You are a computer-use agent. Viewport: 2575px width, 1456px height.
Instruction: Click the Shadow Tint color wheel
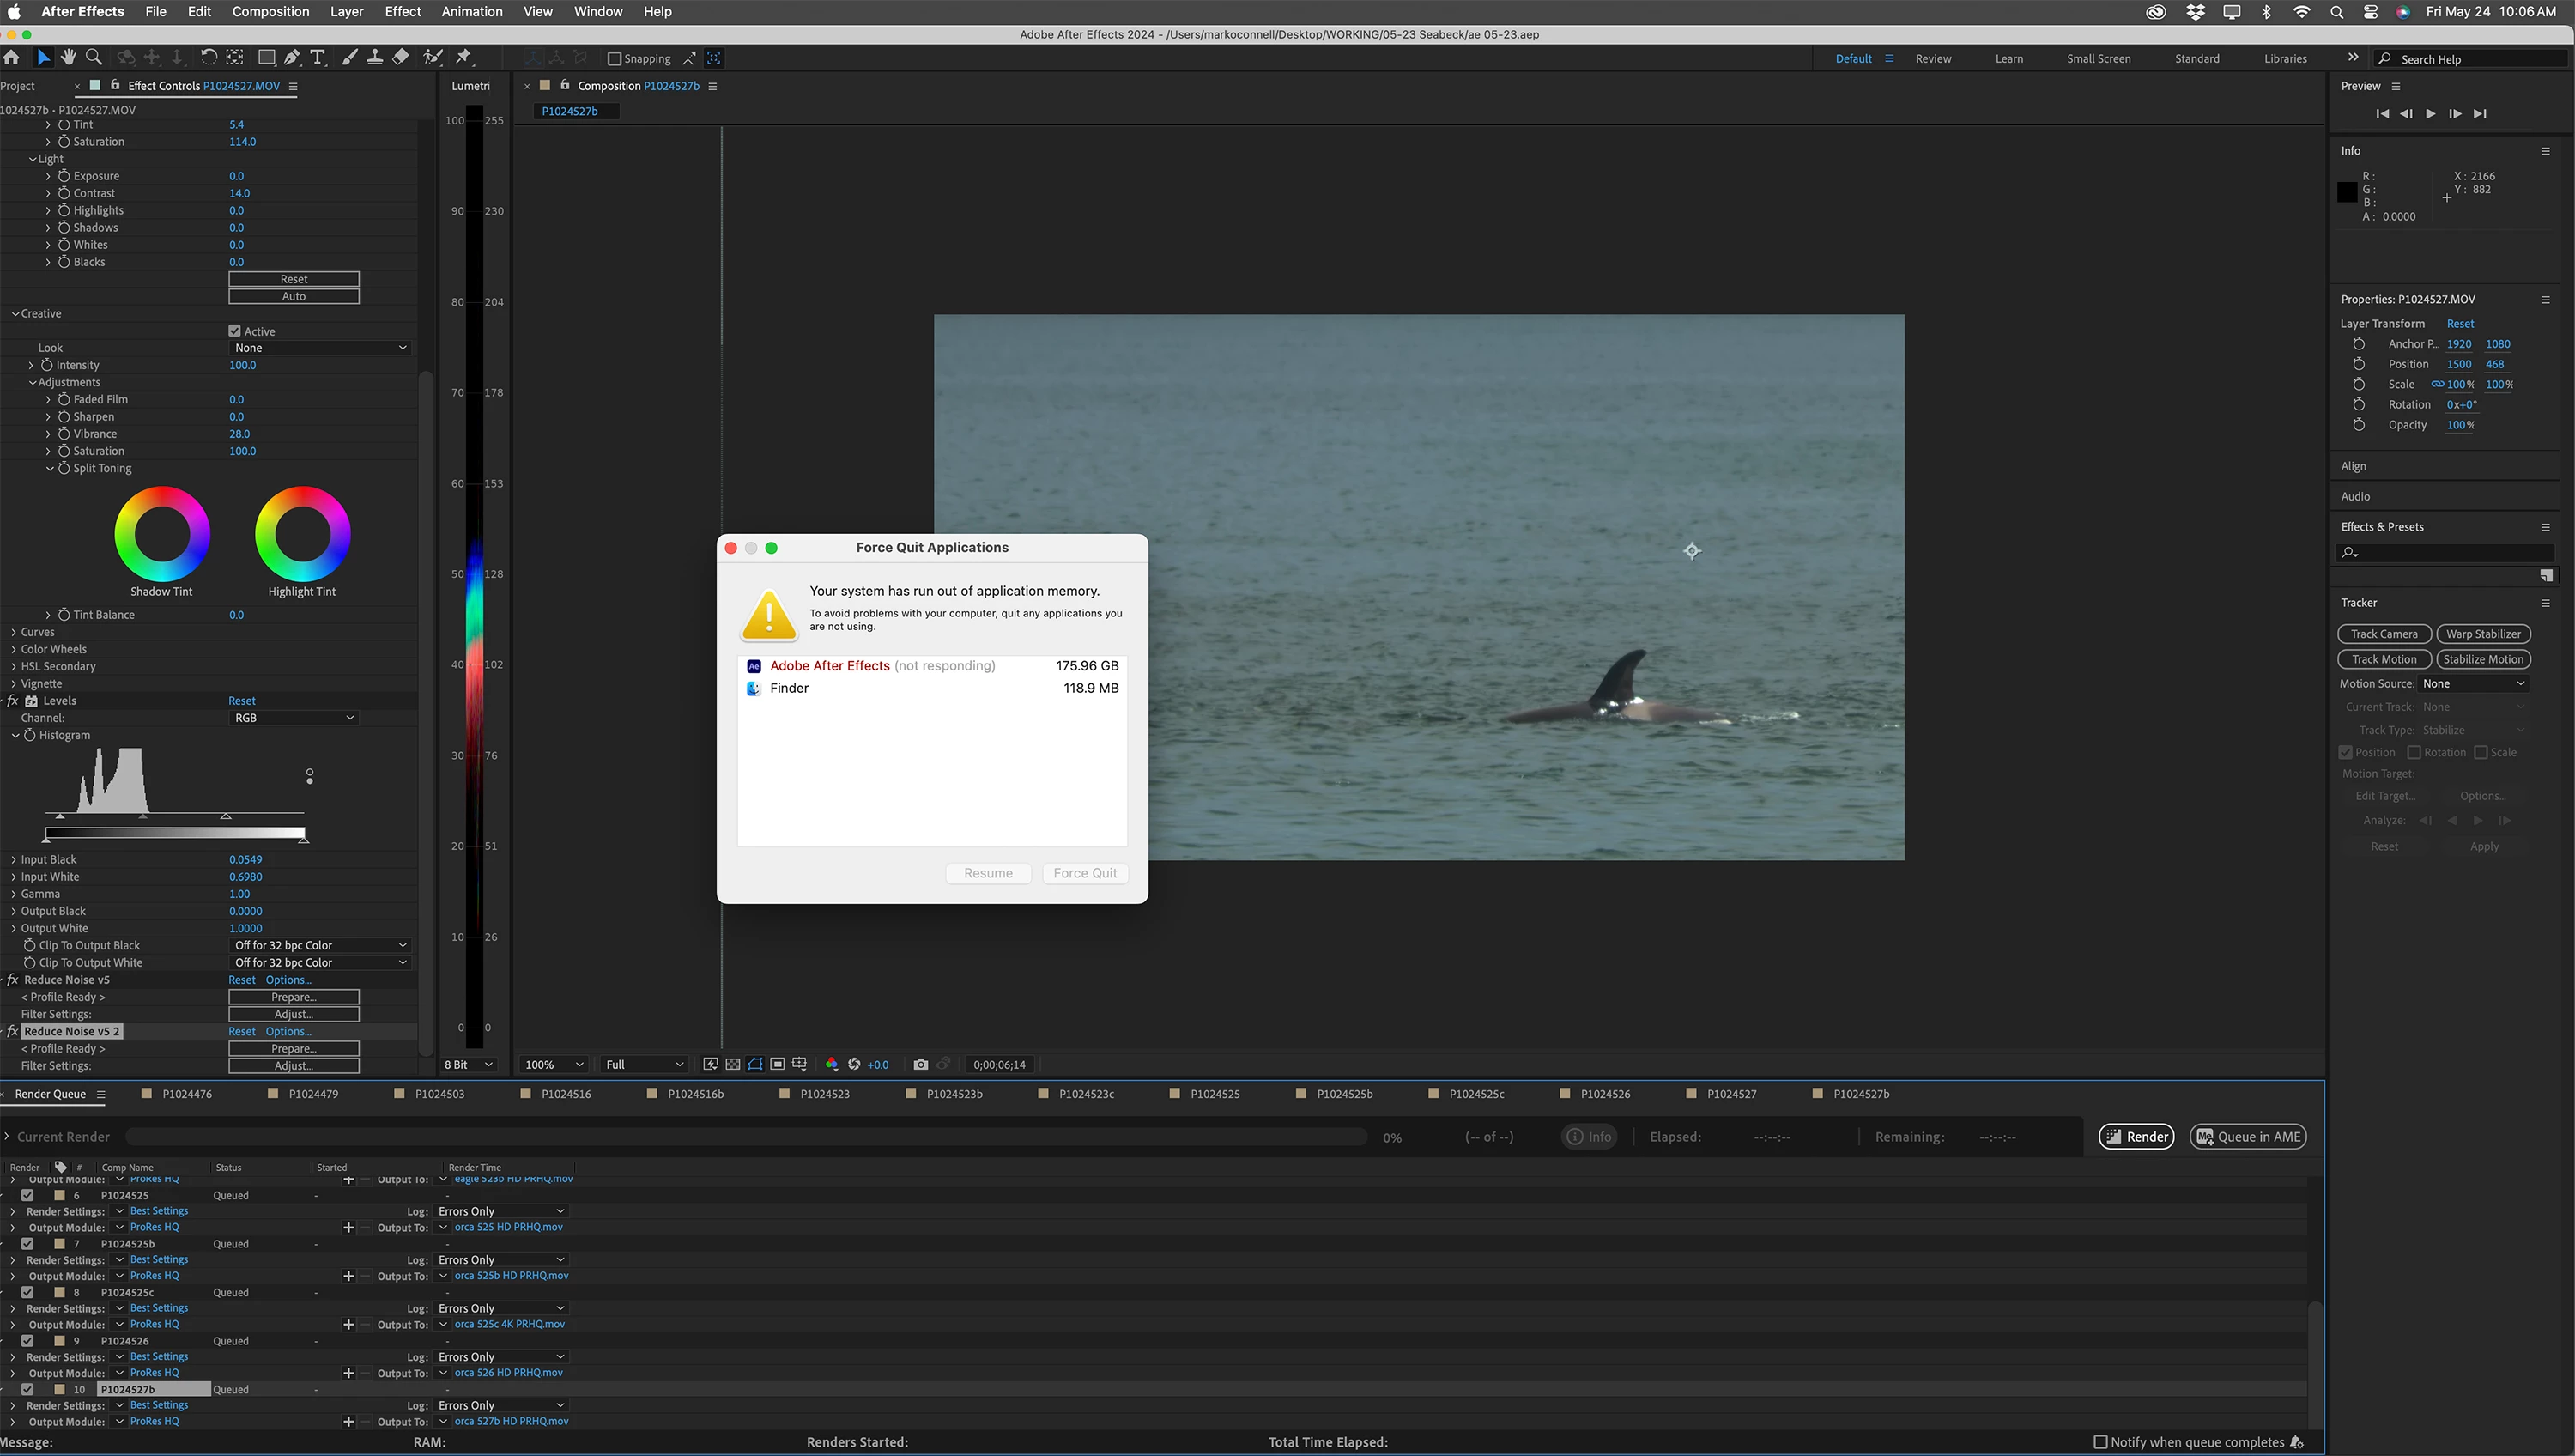pos(162,534)
